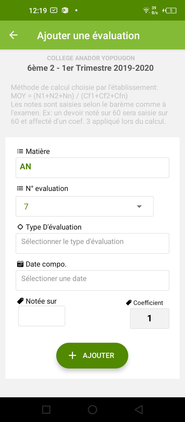The height and width of the screenshot is (422, 185).
Task: Tap the Wi-Fi status bar icon
Action: tap(146, 11)
